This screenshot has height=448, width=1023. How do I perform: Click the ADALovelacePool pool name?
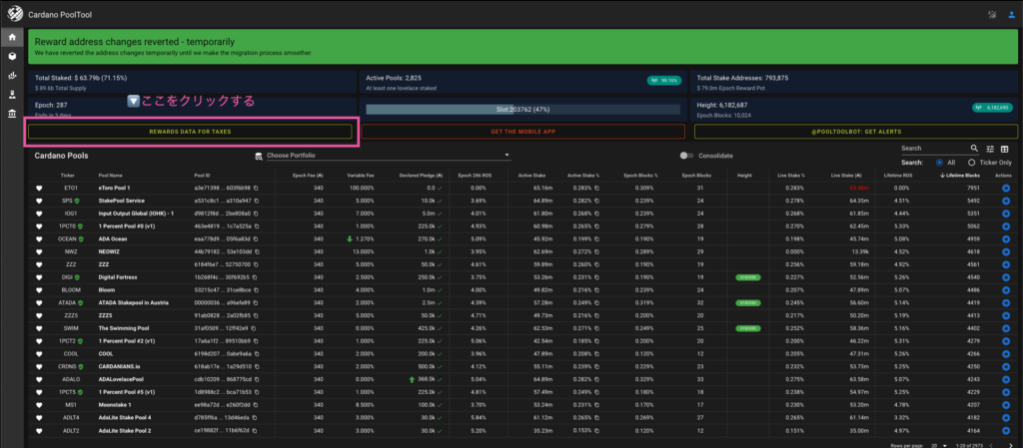[x=121, y=379]
